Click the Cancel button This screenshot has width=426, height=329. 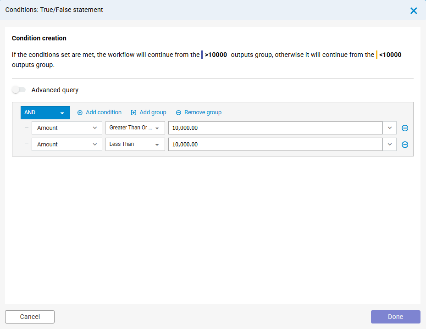(29, 317)
